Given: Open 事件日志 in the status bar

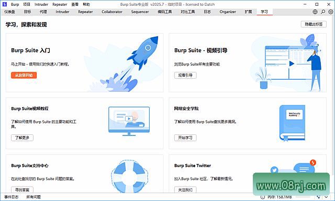Looking at the screenshot, I should [x=12, y=197].
